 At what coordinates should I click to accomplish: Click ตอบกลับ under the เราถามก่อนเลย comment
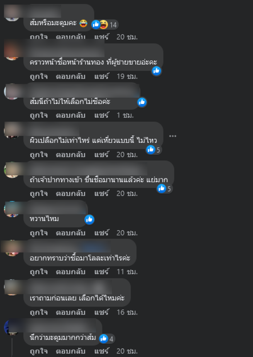(x=71, y=312)
